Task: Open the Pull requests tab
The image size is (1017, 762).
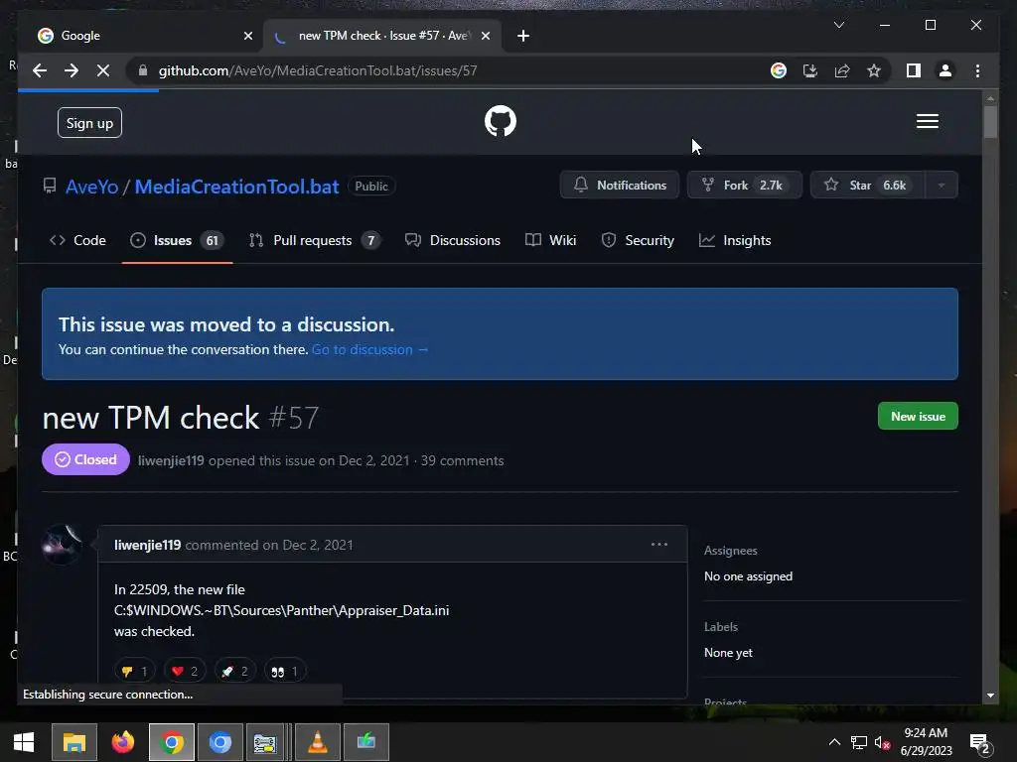Action: pos(315,240)
